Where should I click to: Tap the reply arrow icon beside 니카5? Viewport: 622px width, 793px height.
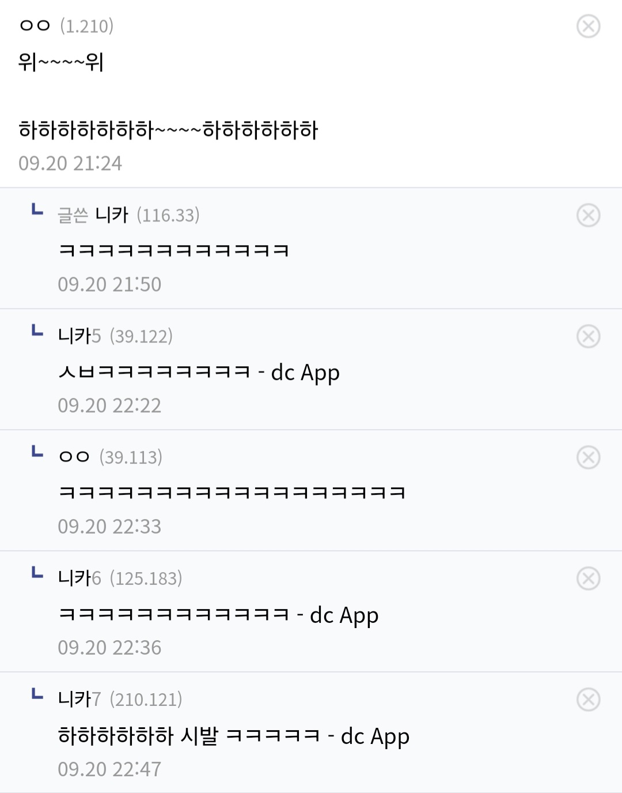pyautogui.click(x=37, y=330)
